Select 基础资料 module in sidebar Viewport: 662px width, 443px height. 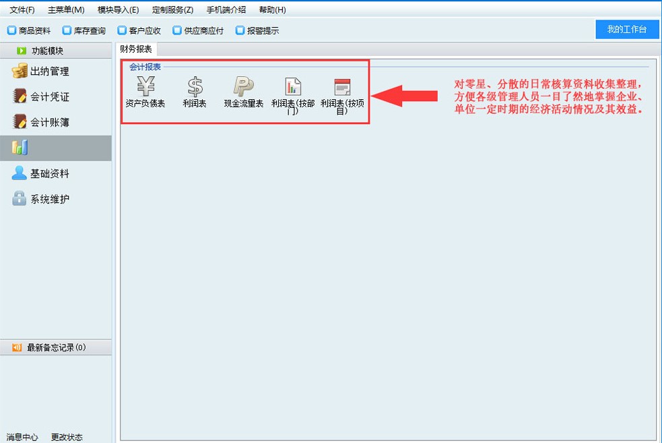56,173
